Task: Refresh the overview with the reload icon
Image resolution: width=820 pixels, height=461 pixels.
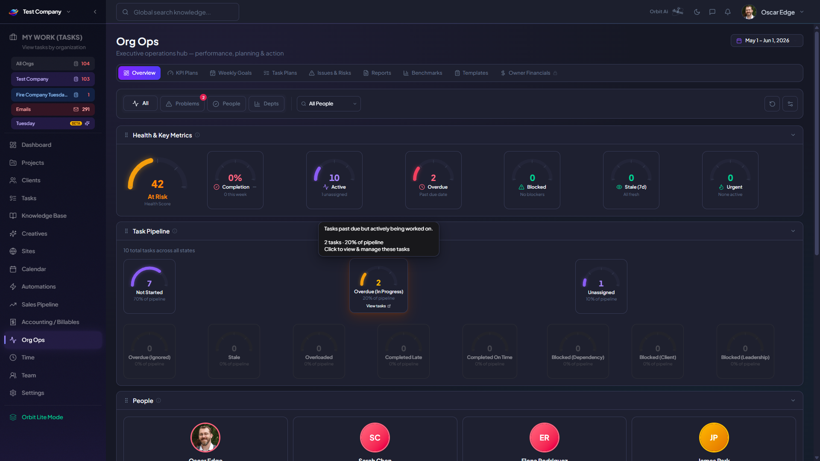Action: click(x=772, y=104)
